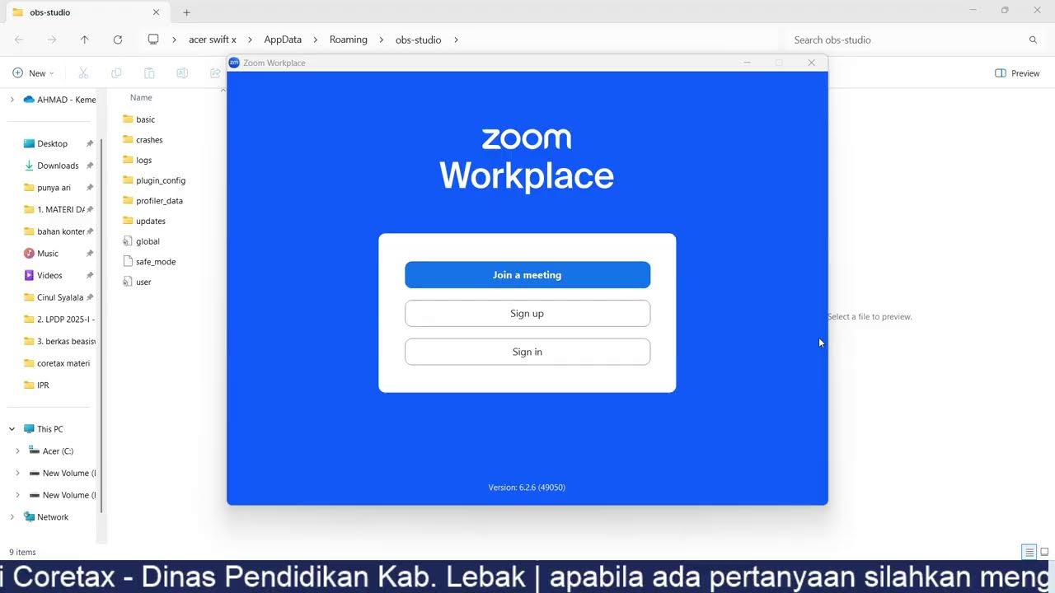Click the PC monitor icon in address bar
Viewport: 1055px width, 593px height.
tap(153, 40)
